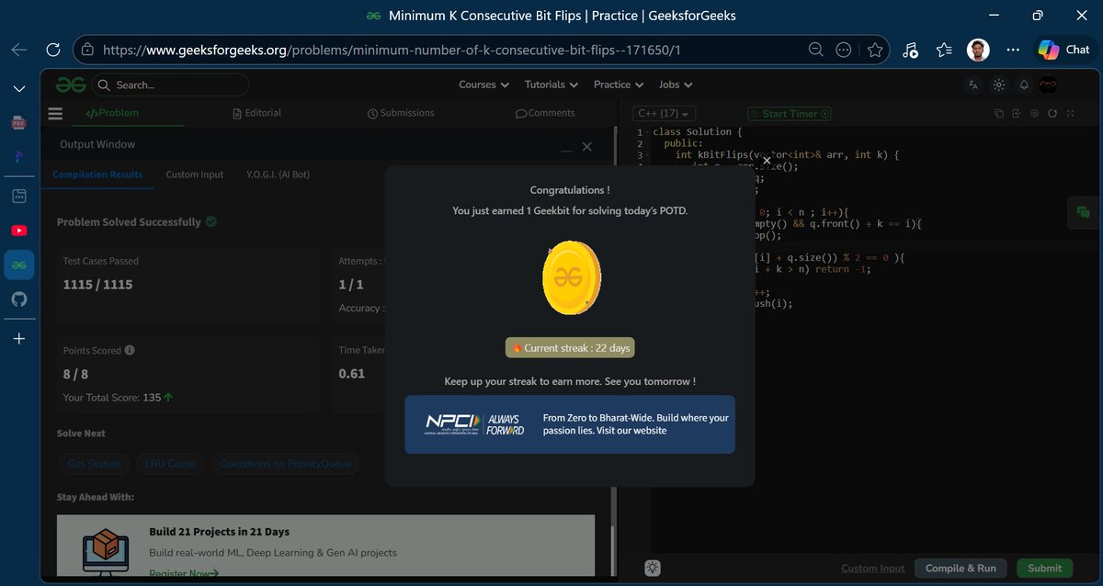The width and height of the screenshot is (1103, 586).
Task: Click the Start Timer button
Action: [790, 114]
